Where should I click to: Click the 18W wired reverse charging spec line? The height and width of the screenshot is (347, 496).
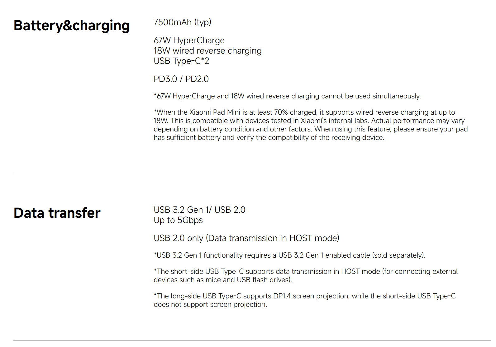(207, 51)
